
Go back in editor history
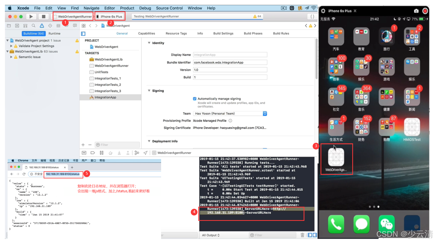(x=90, y=26)
